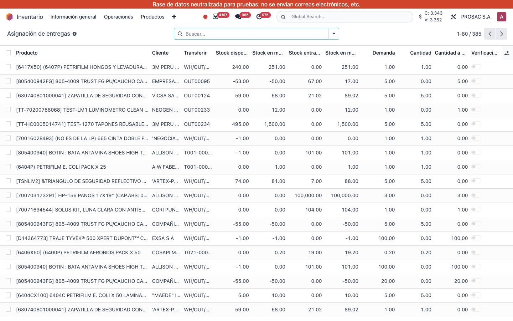Image resolution: width=513 pixels, height=321 pixels.
Task: Toggle the select-all checkbox in header
Action: click(8, 53)
